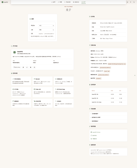Click the Aa font size button

tap(127, 2)
